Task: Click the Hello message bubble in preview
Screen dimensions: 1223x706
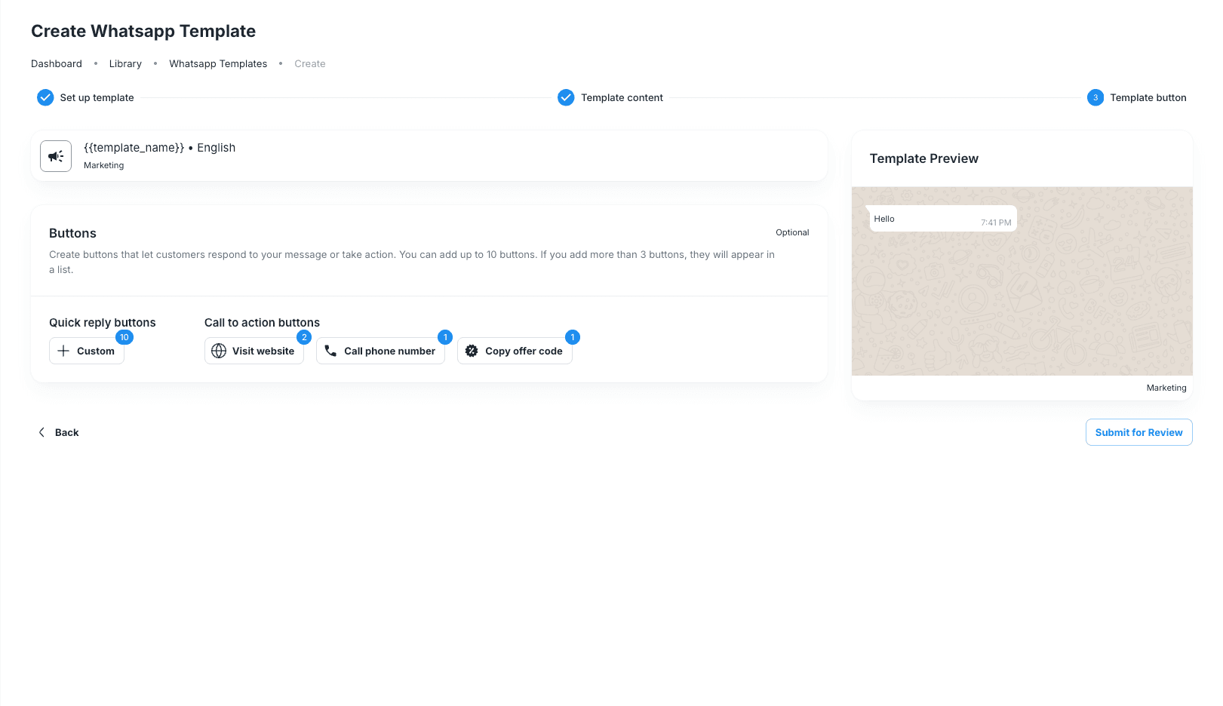Action: click(x=943, y=219)
